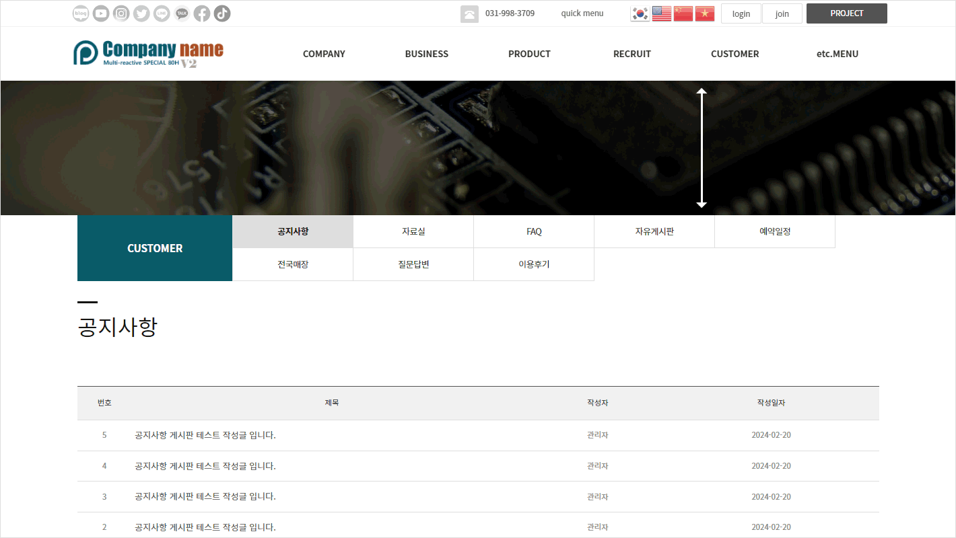Switch language with the Chinese flag

[x=683, y=13]
